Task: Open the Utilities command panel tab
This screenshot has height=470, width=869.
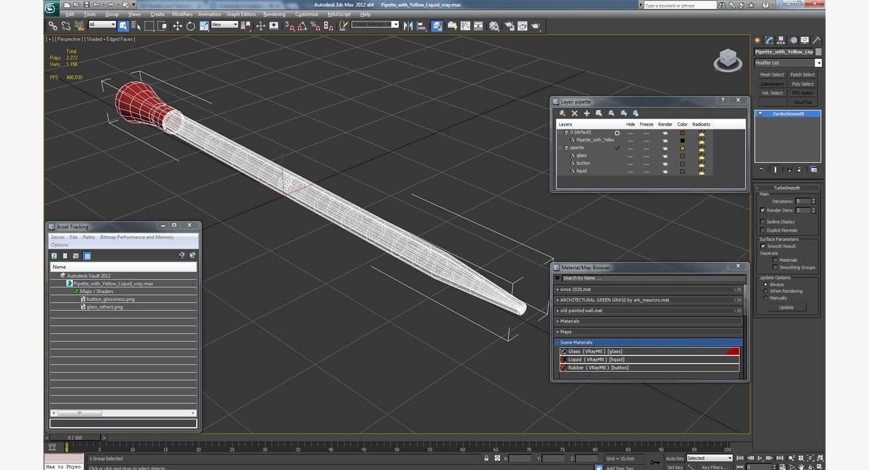Action: point(816,41)
